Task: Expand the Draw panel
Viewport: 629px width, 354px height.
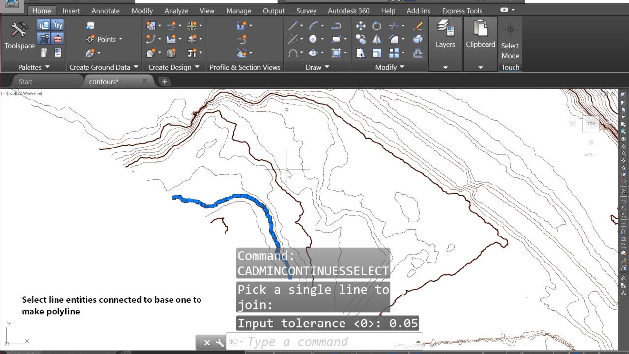Action: (317, 67)
